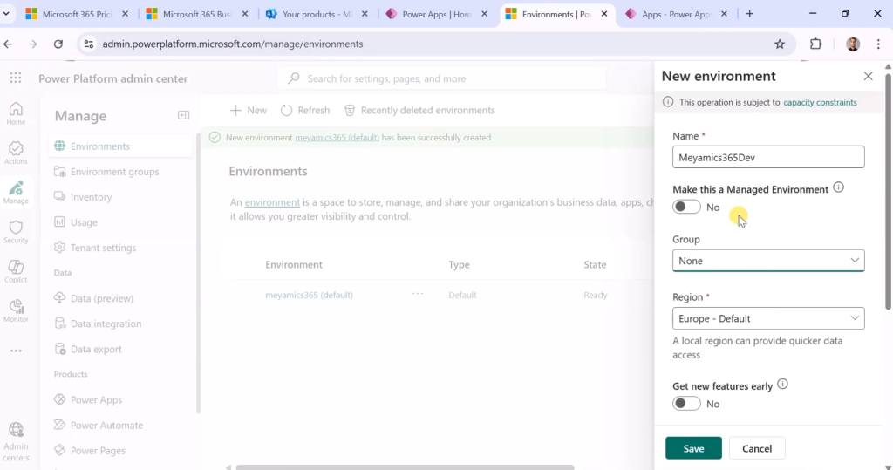Open Power Pages under Products

tap(120, 450)
